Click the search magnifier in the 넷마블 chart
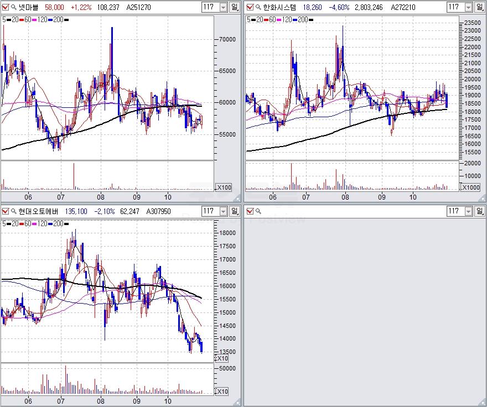 point(14,7)
